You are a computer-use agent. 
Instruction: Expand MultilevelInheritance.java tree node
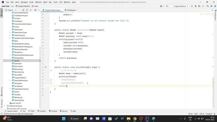[x=10, y=55]
